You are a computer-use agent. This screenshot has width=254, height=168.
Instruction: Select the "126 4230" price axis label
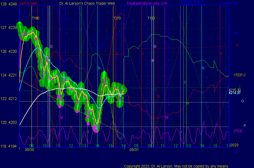pyautogui.click(x=9, y=51)
